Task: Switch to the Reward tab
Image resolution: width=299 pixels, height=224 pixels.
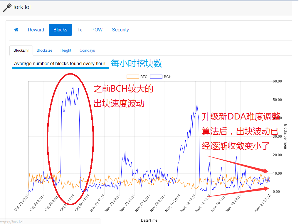Action: 36,30
